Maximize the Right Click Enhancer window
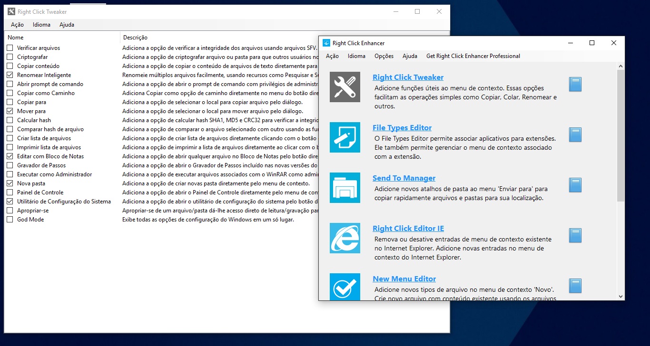This screenshot has height=346, width=650. 592,43
